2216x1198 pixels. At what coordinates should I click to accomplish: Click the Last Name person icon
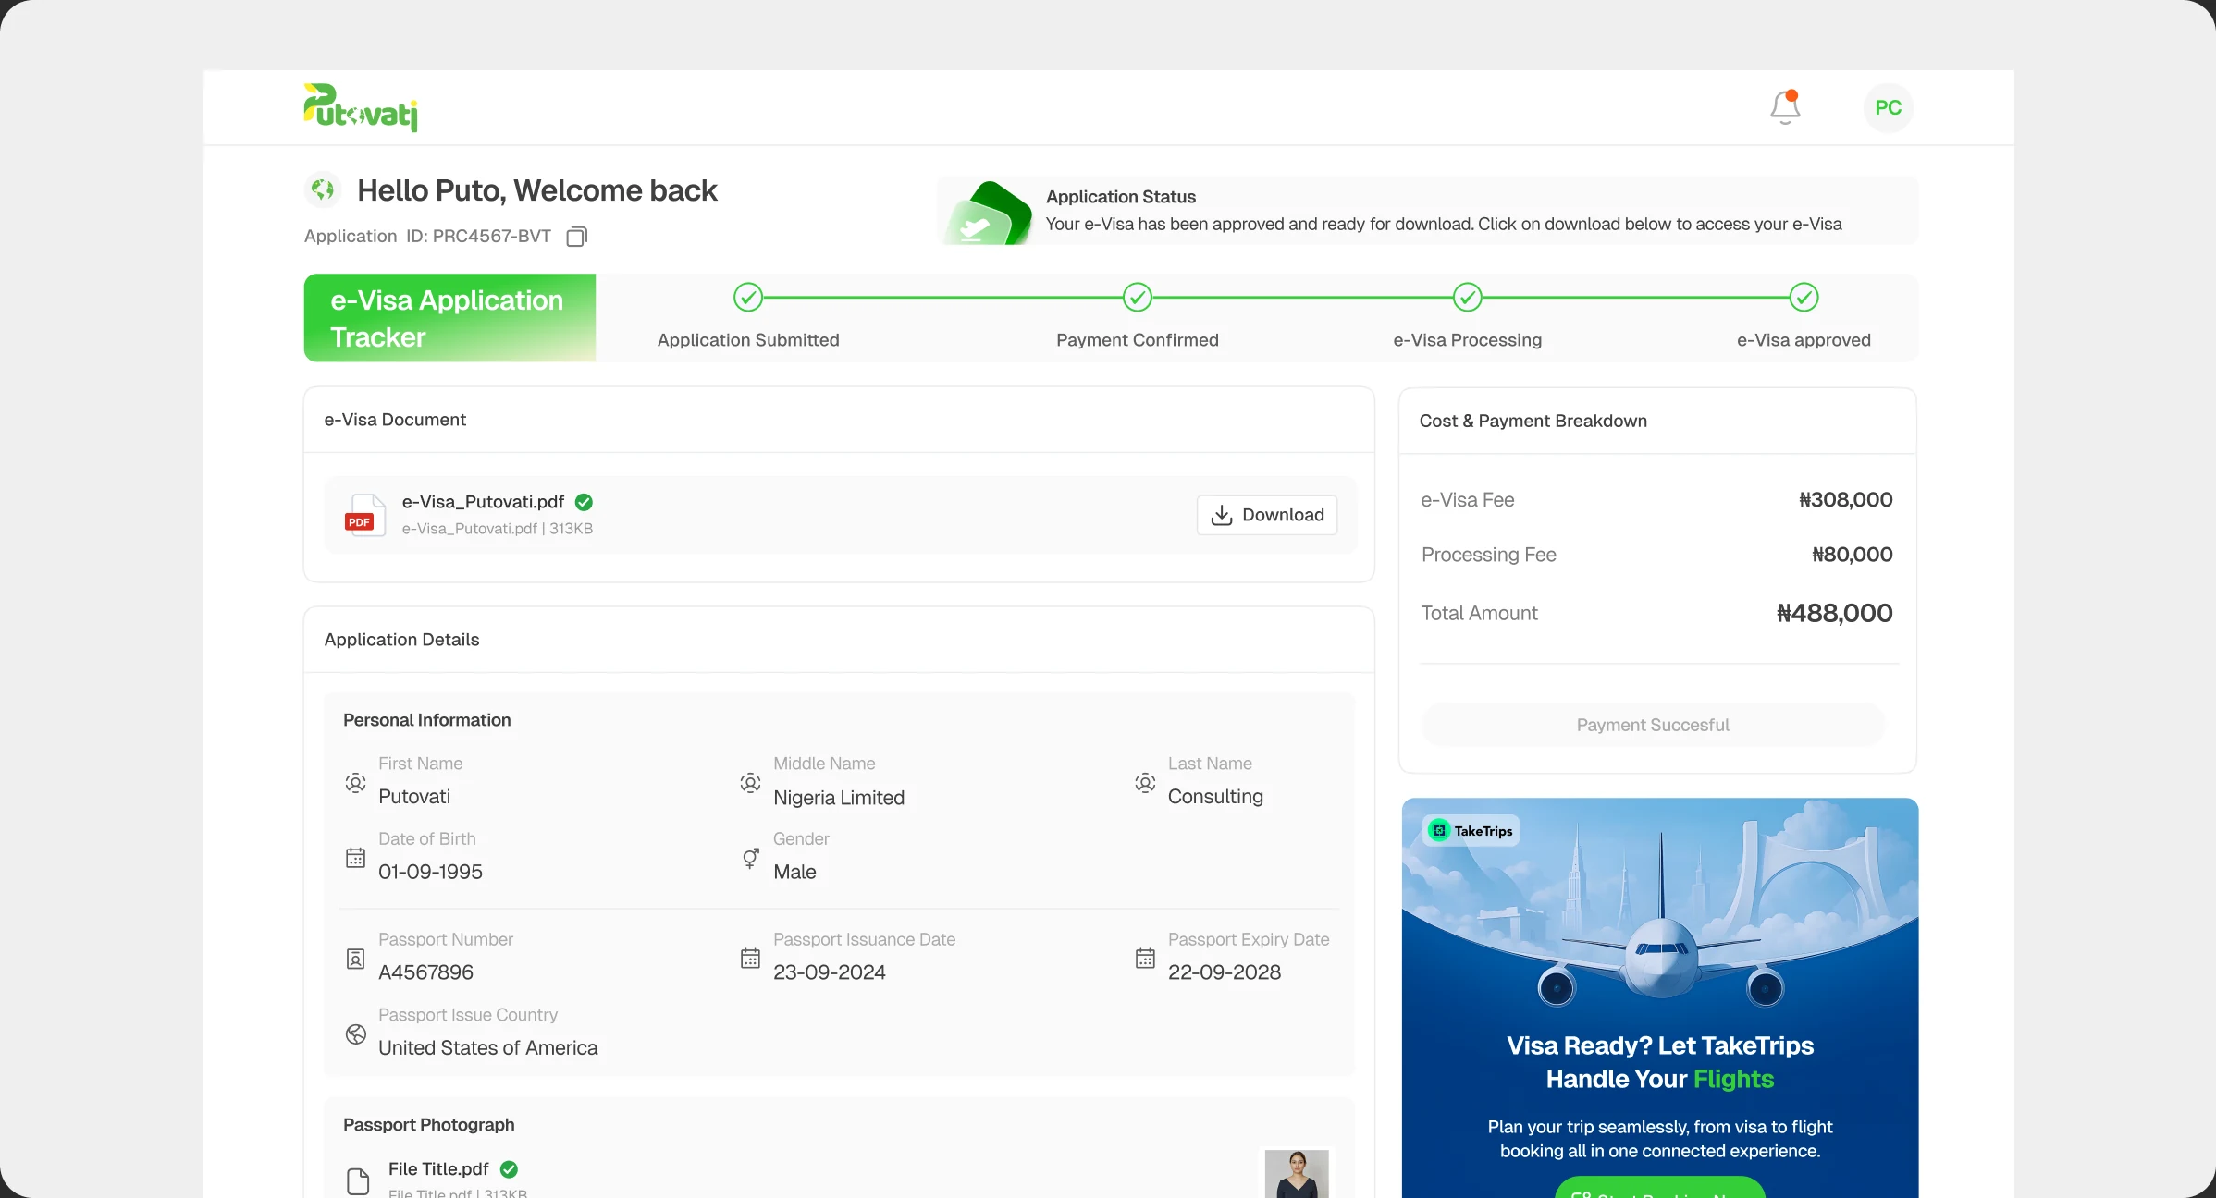click(1145, 783)
